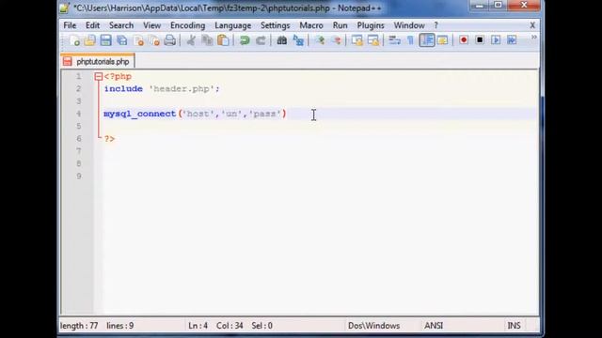The width and height of the screenshot is (602, 338).
Task: Close the current document via toolbar
Action: coord(138,40)
